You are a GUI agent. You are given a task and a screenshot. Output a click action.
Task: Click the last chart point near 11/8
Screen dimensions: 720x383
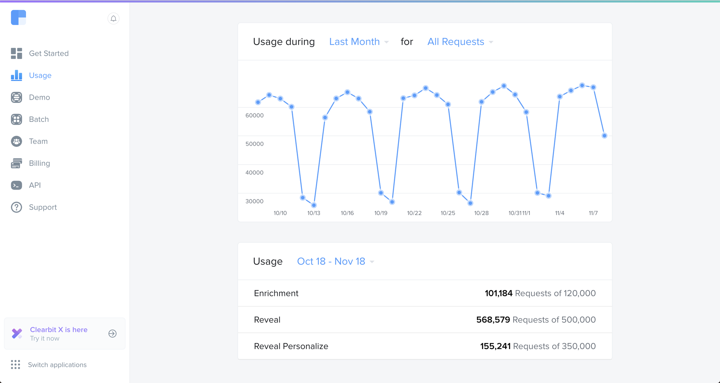coord(604,136)
